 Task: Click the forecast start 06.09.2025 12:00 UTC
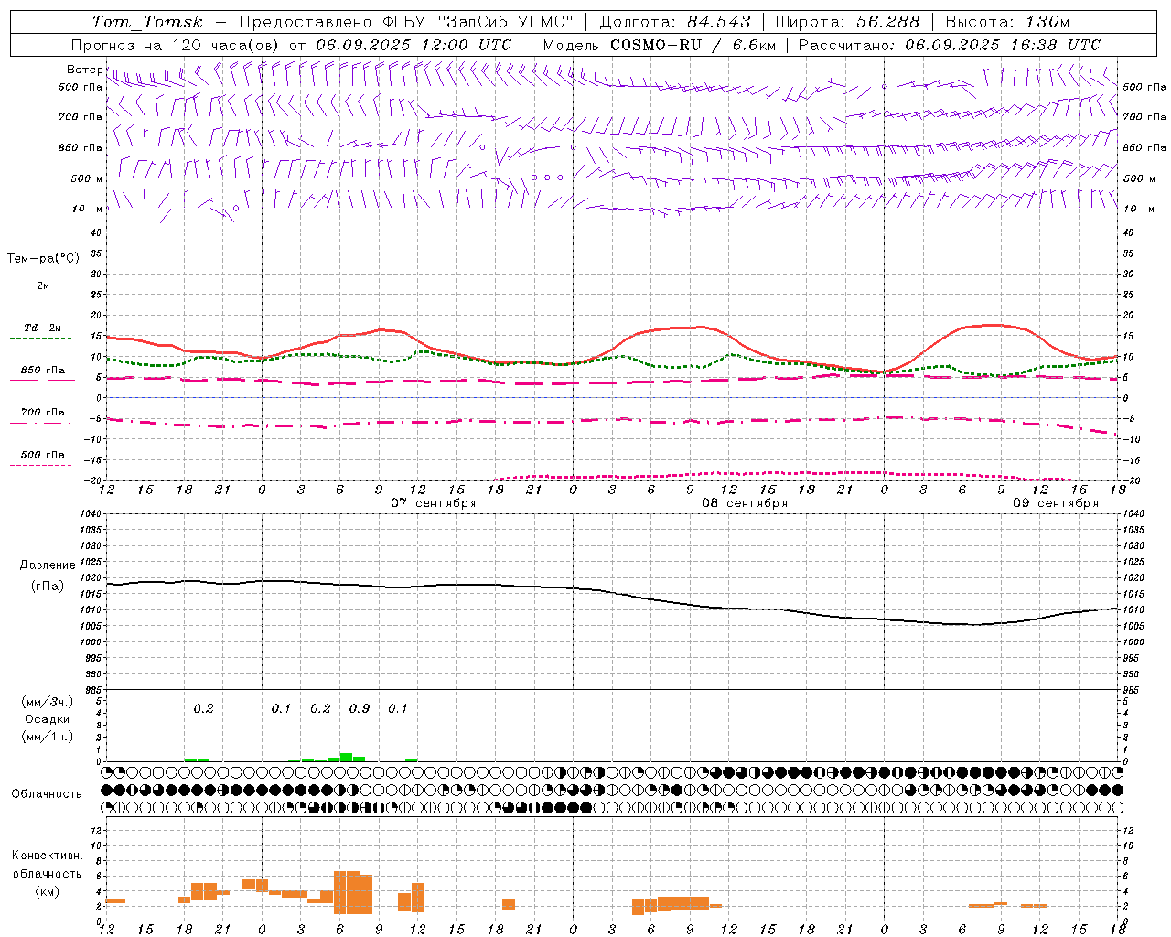coord(414,45)
